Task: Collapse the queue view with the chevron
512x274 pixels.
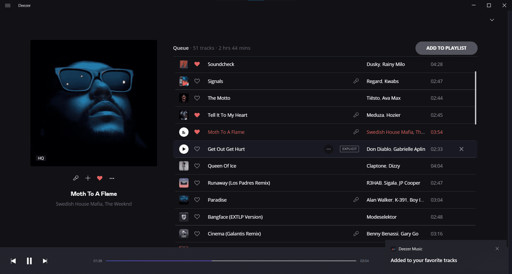Action: [492, 20]
